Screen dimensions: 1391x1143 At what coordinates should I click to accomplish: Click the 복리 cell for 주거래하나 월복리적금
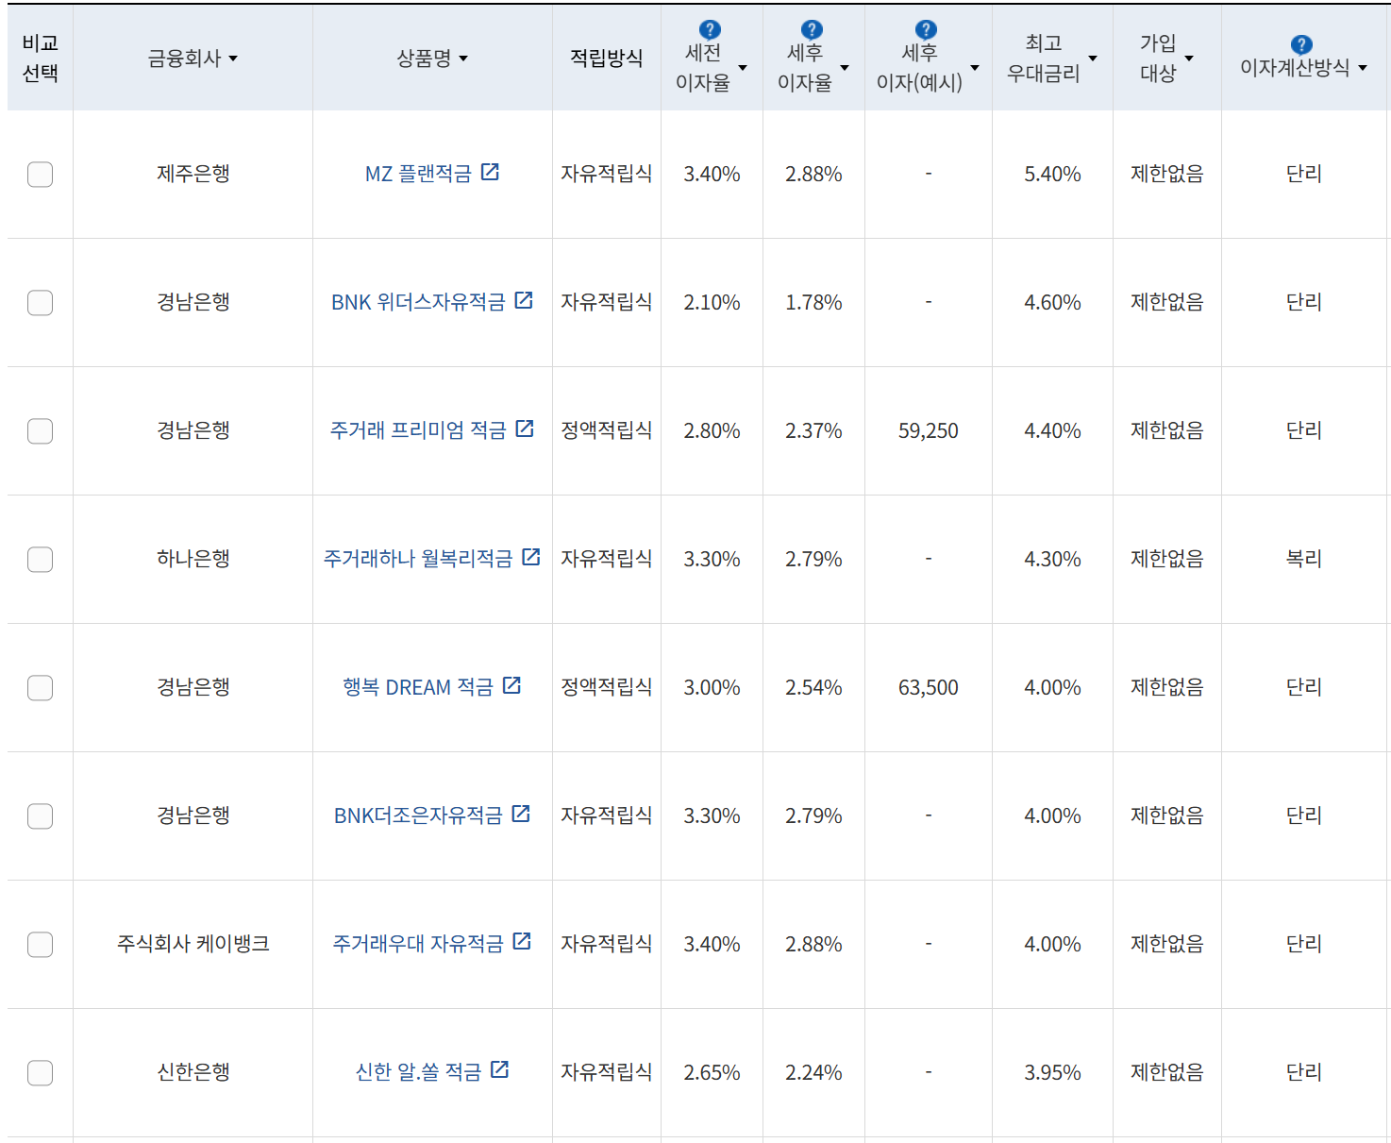[1304, 559]
